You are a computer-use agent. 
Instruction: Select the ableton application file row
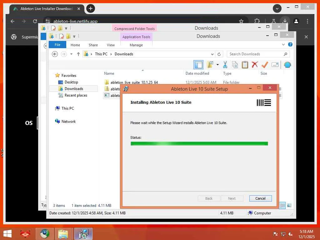click(112, 95)
